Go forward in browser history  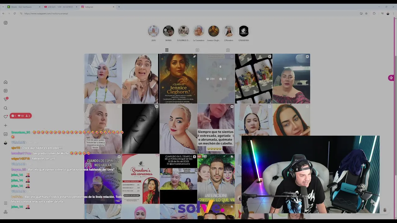[x=9, y=13]
